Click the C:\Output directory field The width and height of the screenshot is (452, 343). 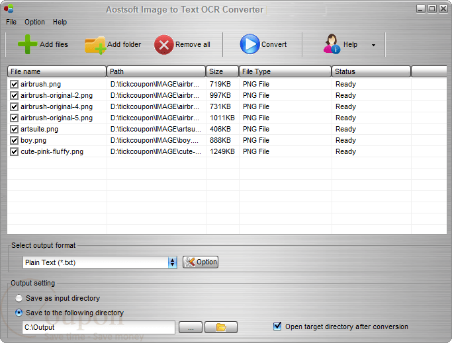click(x=99, y=327)
